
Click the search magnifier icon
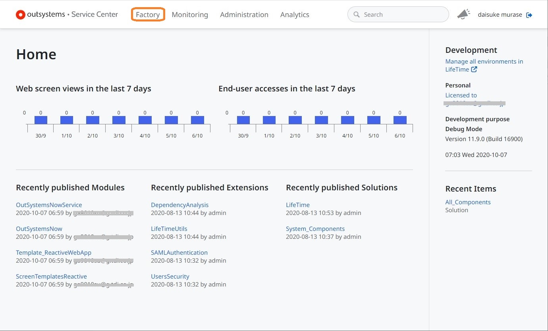(x=356, y=15)
